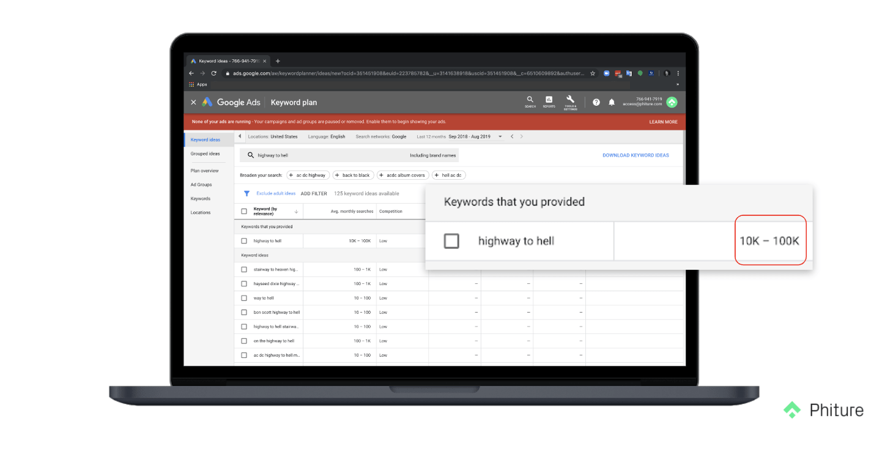Check the 'stairway to heaven hig...' checkbox
Image resolution: width=893 pixels, height=449 pixels.
point(244,269)
